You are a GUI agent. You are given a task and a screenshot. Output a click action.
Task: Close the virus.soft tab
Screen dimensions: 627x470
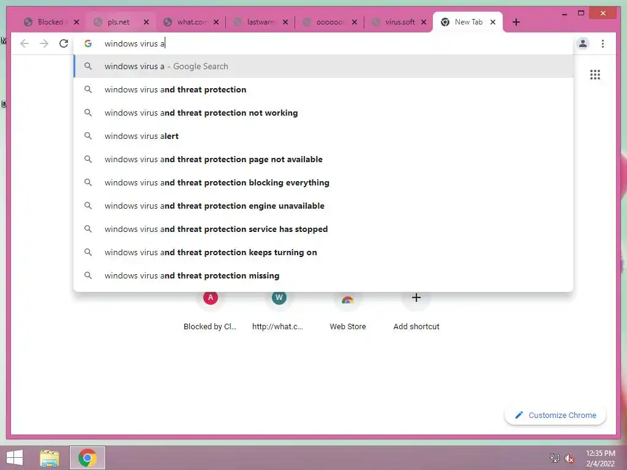(x=424, y=22)
